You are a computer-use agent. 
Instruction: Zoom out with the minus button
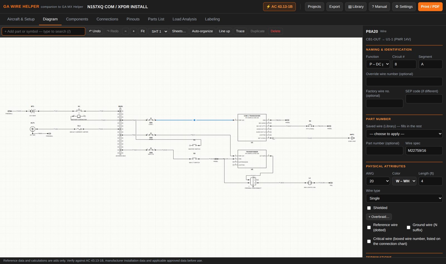pyautogui.click(x=125, y=31)
